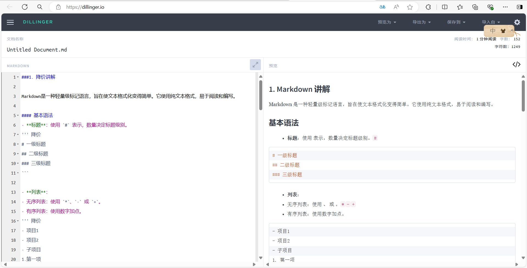This screenshot has width=527, height=268.
Task: Click editor line '#### 基本语法'
Action: click(x=37, y=115)
